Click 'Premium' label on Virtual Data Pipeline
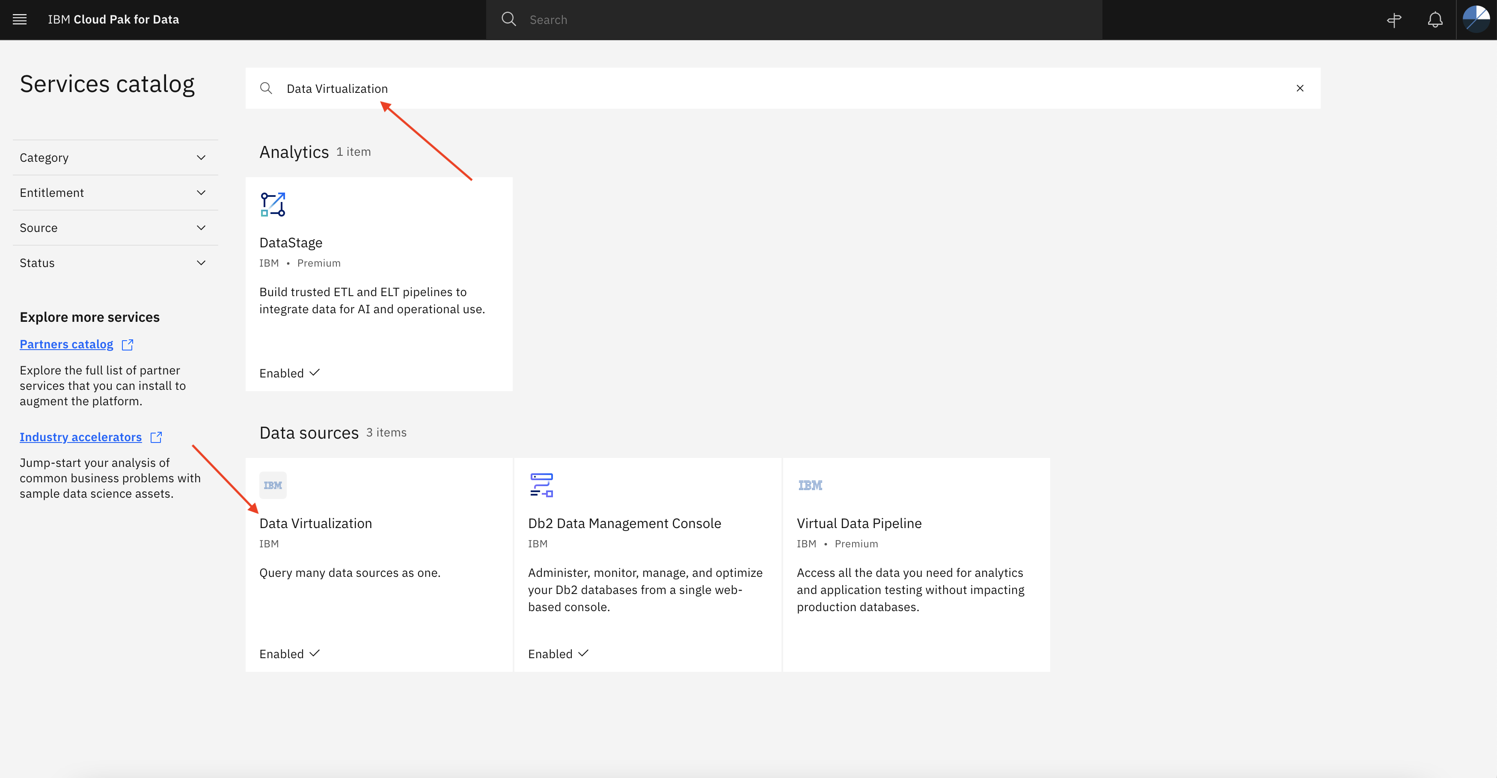1497x778 pixels. click(x=856, y=544)
